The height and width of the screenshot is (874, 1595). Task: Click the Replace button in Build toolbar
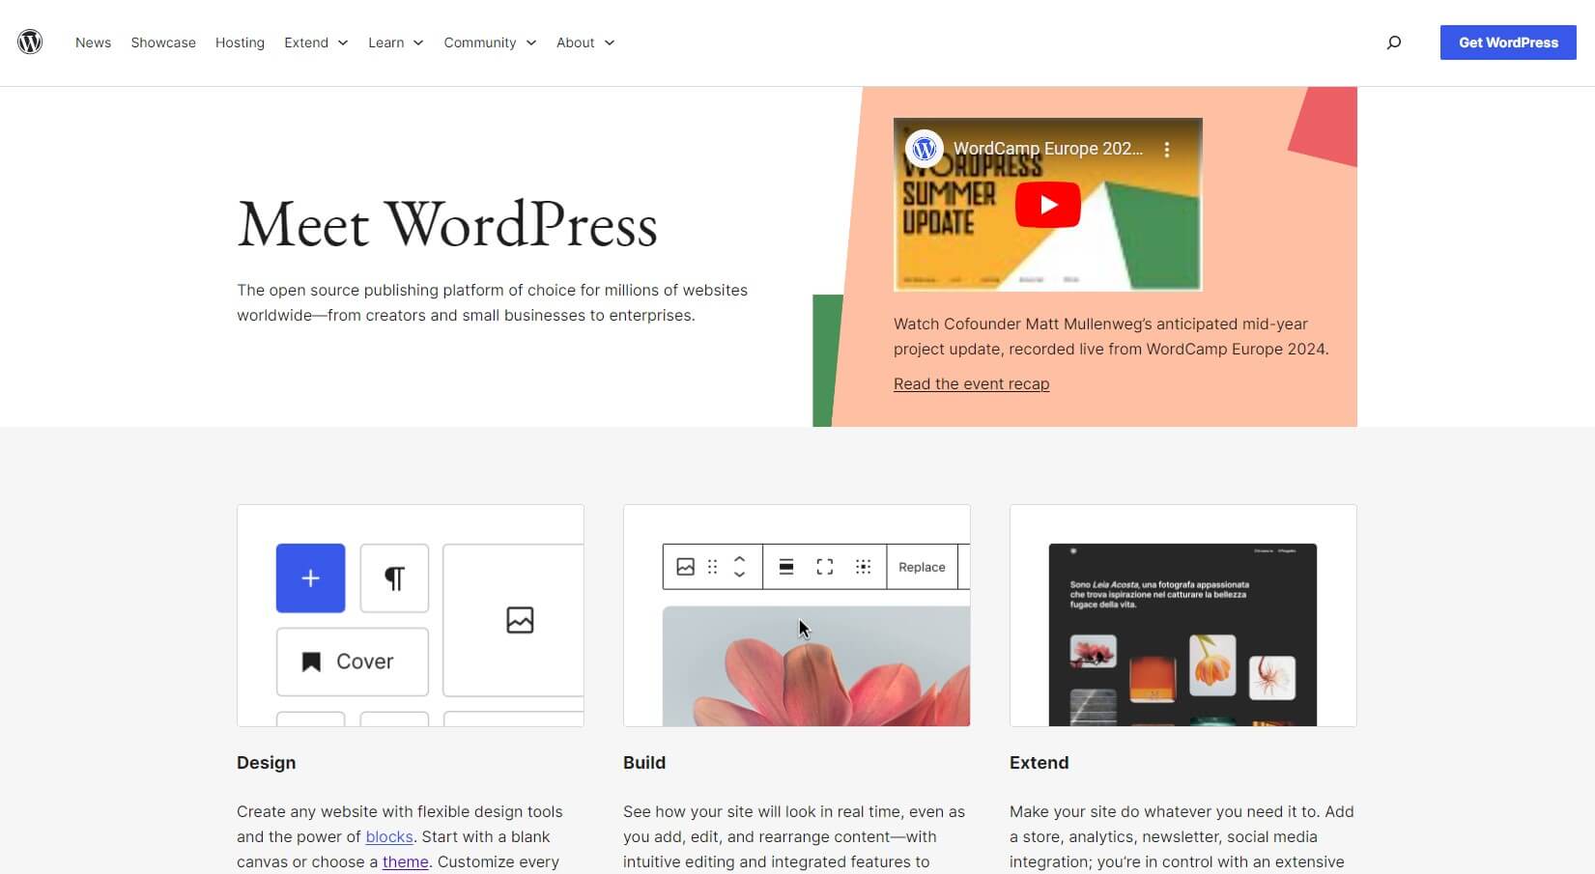pos(922,567)
